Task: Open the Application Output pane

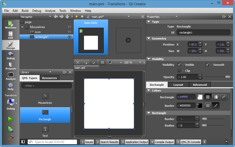Action: [135, 142]
